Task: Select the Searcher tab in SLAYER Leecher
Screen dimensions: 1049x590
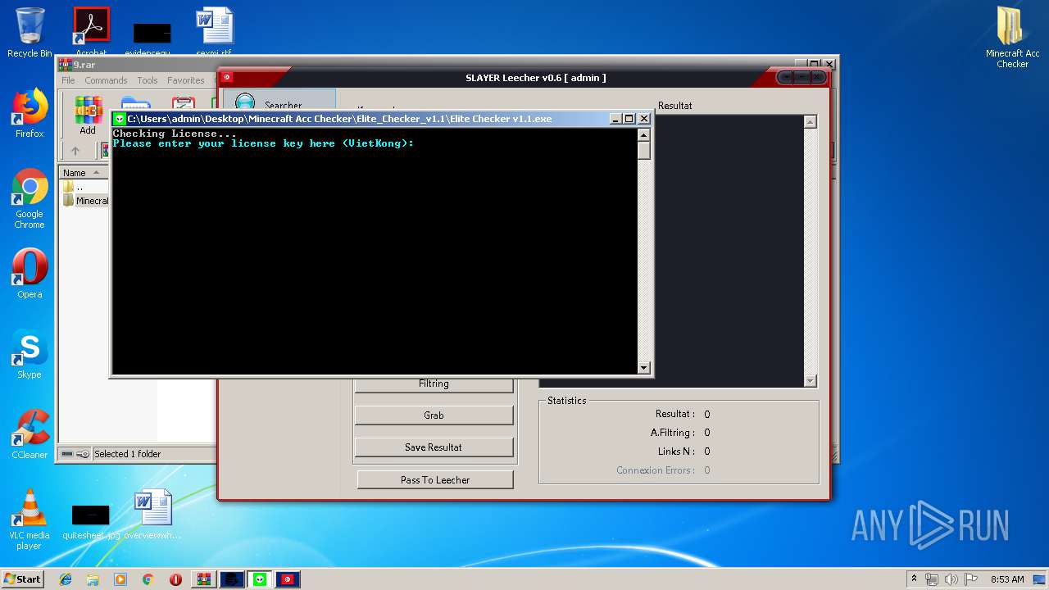Action: (x=280, y=100)
